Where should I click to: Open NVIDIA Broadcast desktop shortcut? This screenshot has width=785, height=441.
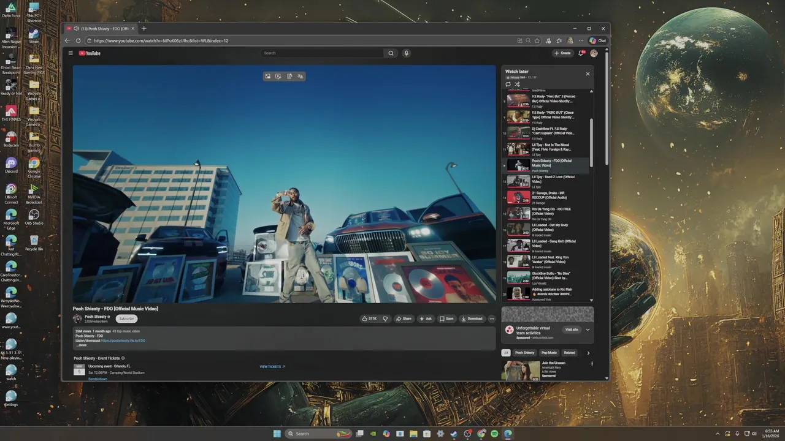click(x=34, y=194)
